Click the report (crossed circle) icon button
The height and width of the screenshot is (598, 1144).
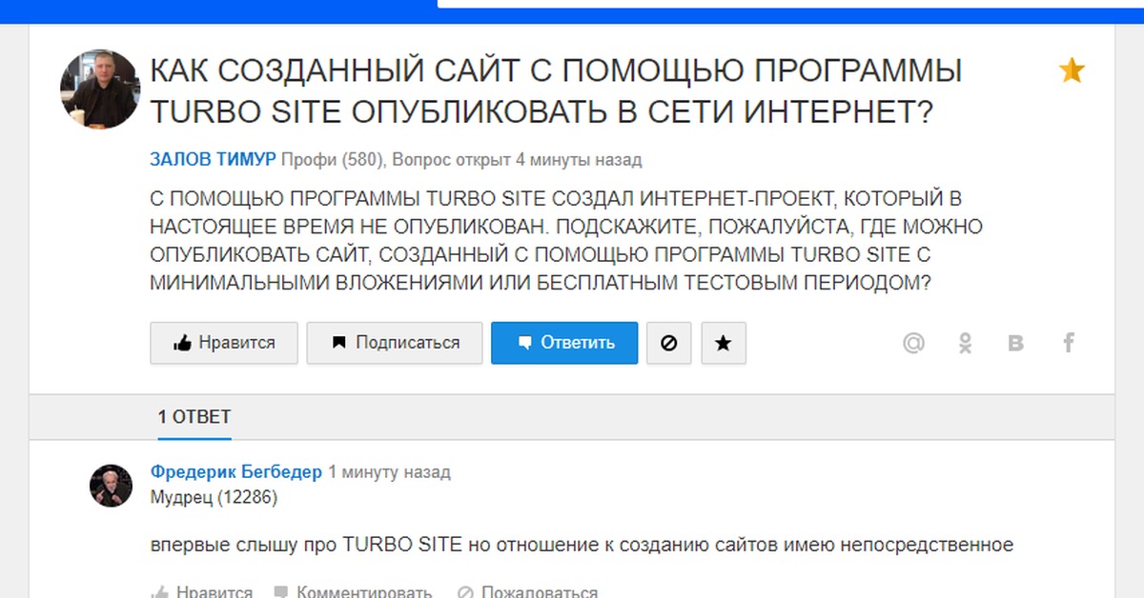(669, 343)
